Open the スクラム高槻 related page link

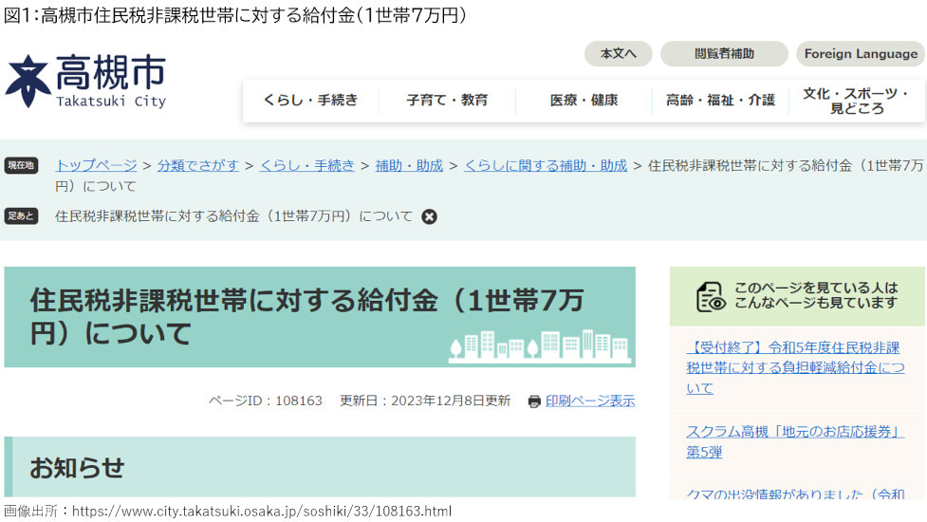793,441
